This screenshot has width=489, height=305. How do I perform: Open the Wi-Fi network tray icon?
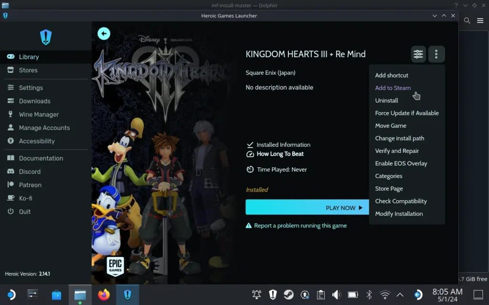pyautogui.click(x=385, y=295)
